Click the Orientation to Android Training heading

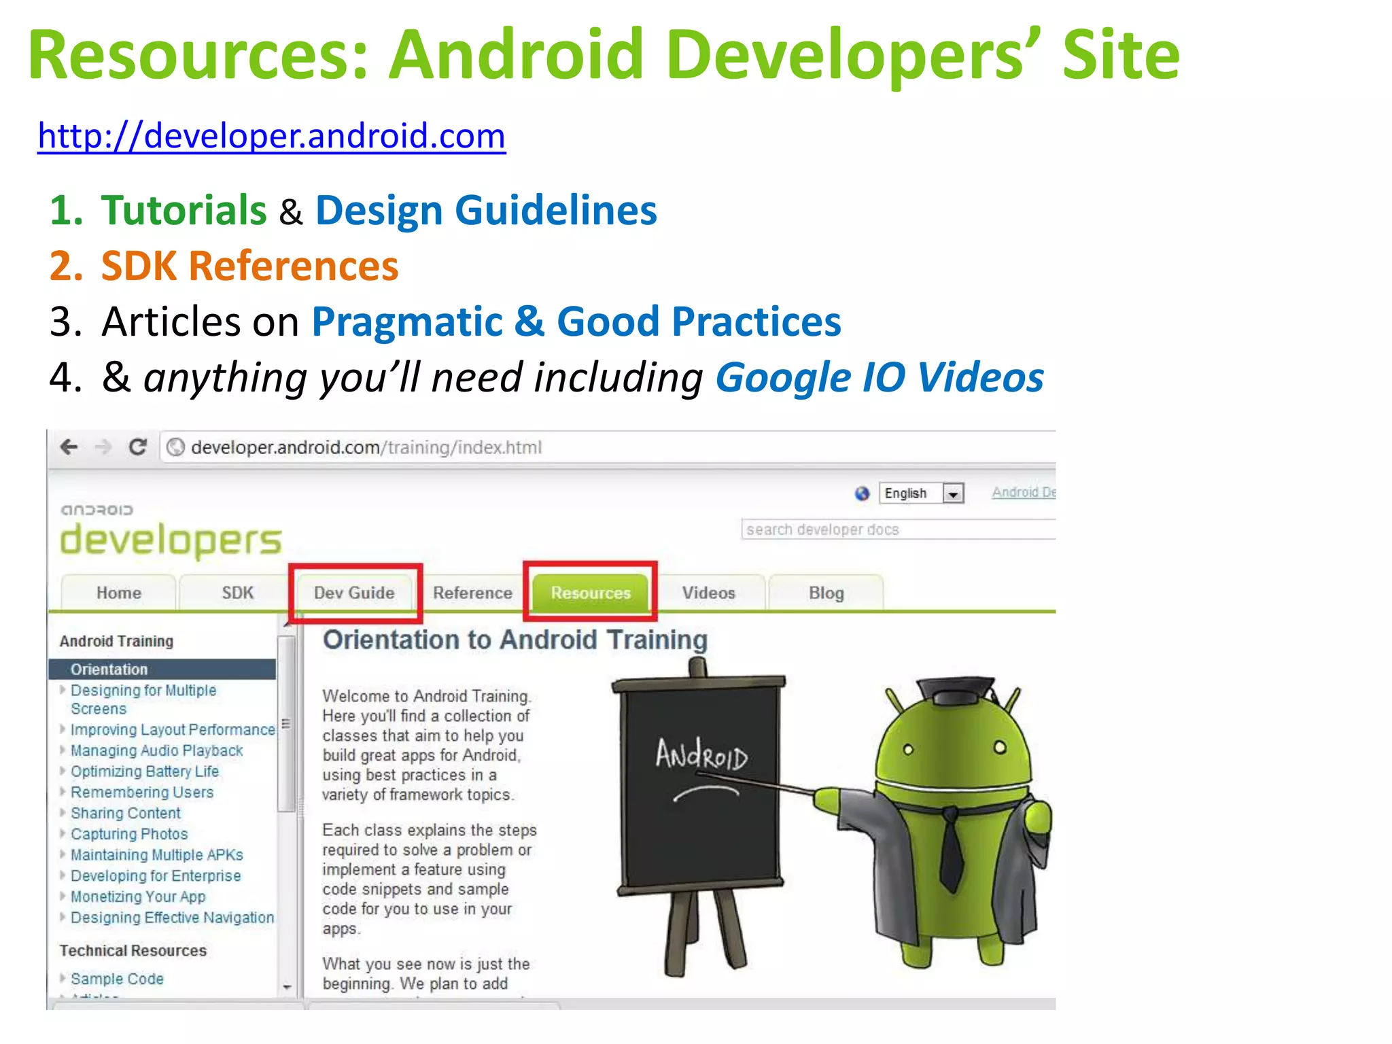click(515, 640)
